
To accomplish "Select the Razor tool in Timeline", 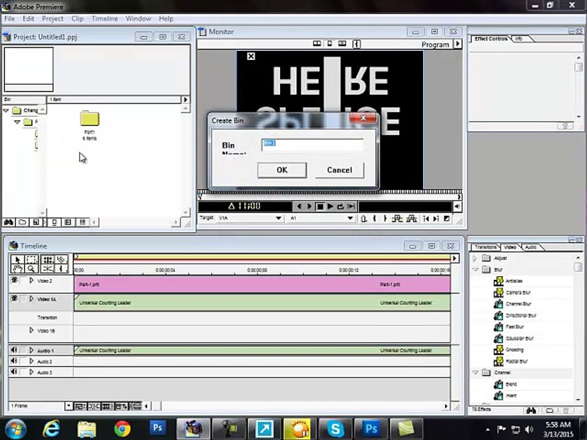I will click(61, 259).
